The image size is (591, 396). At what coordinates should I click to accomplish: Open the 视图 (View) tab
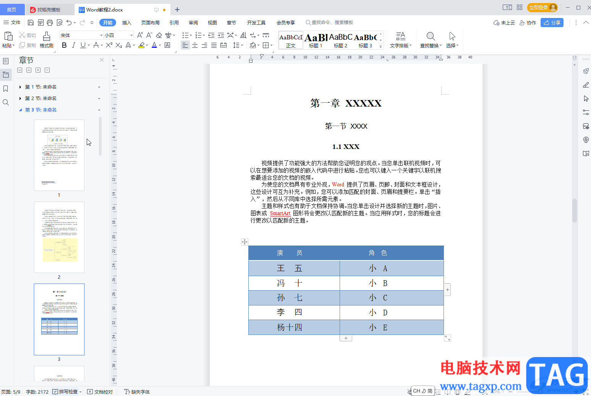[212, 23]
